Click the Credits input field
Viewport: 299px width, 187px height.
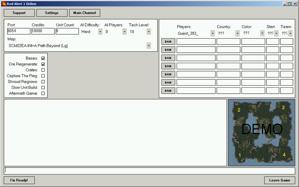click(x=43, y=31)
